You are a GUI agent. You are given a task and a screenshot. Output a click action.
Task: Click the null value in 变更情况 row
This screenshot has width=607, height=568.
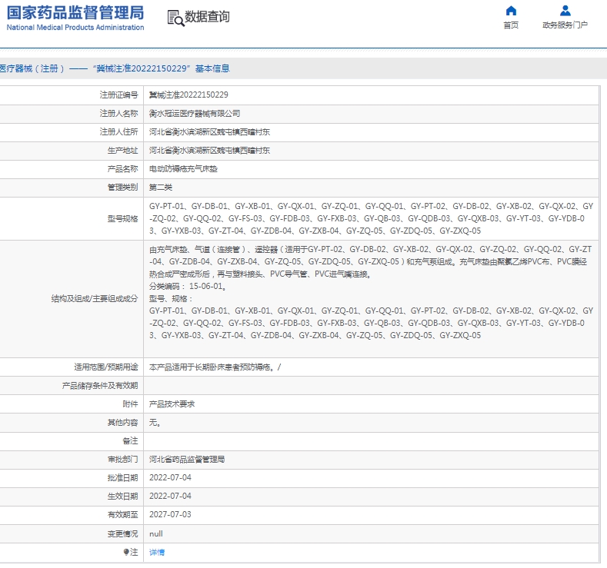(x=156, y=533)
